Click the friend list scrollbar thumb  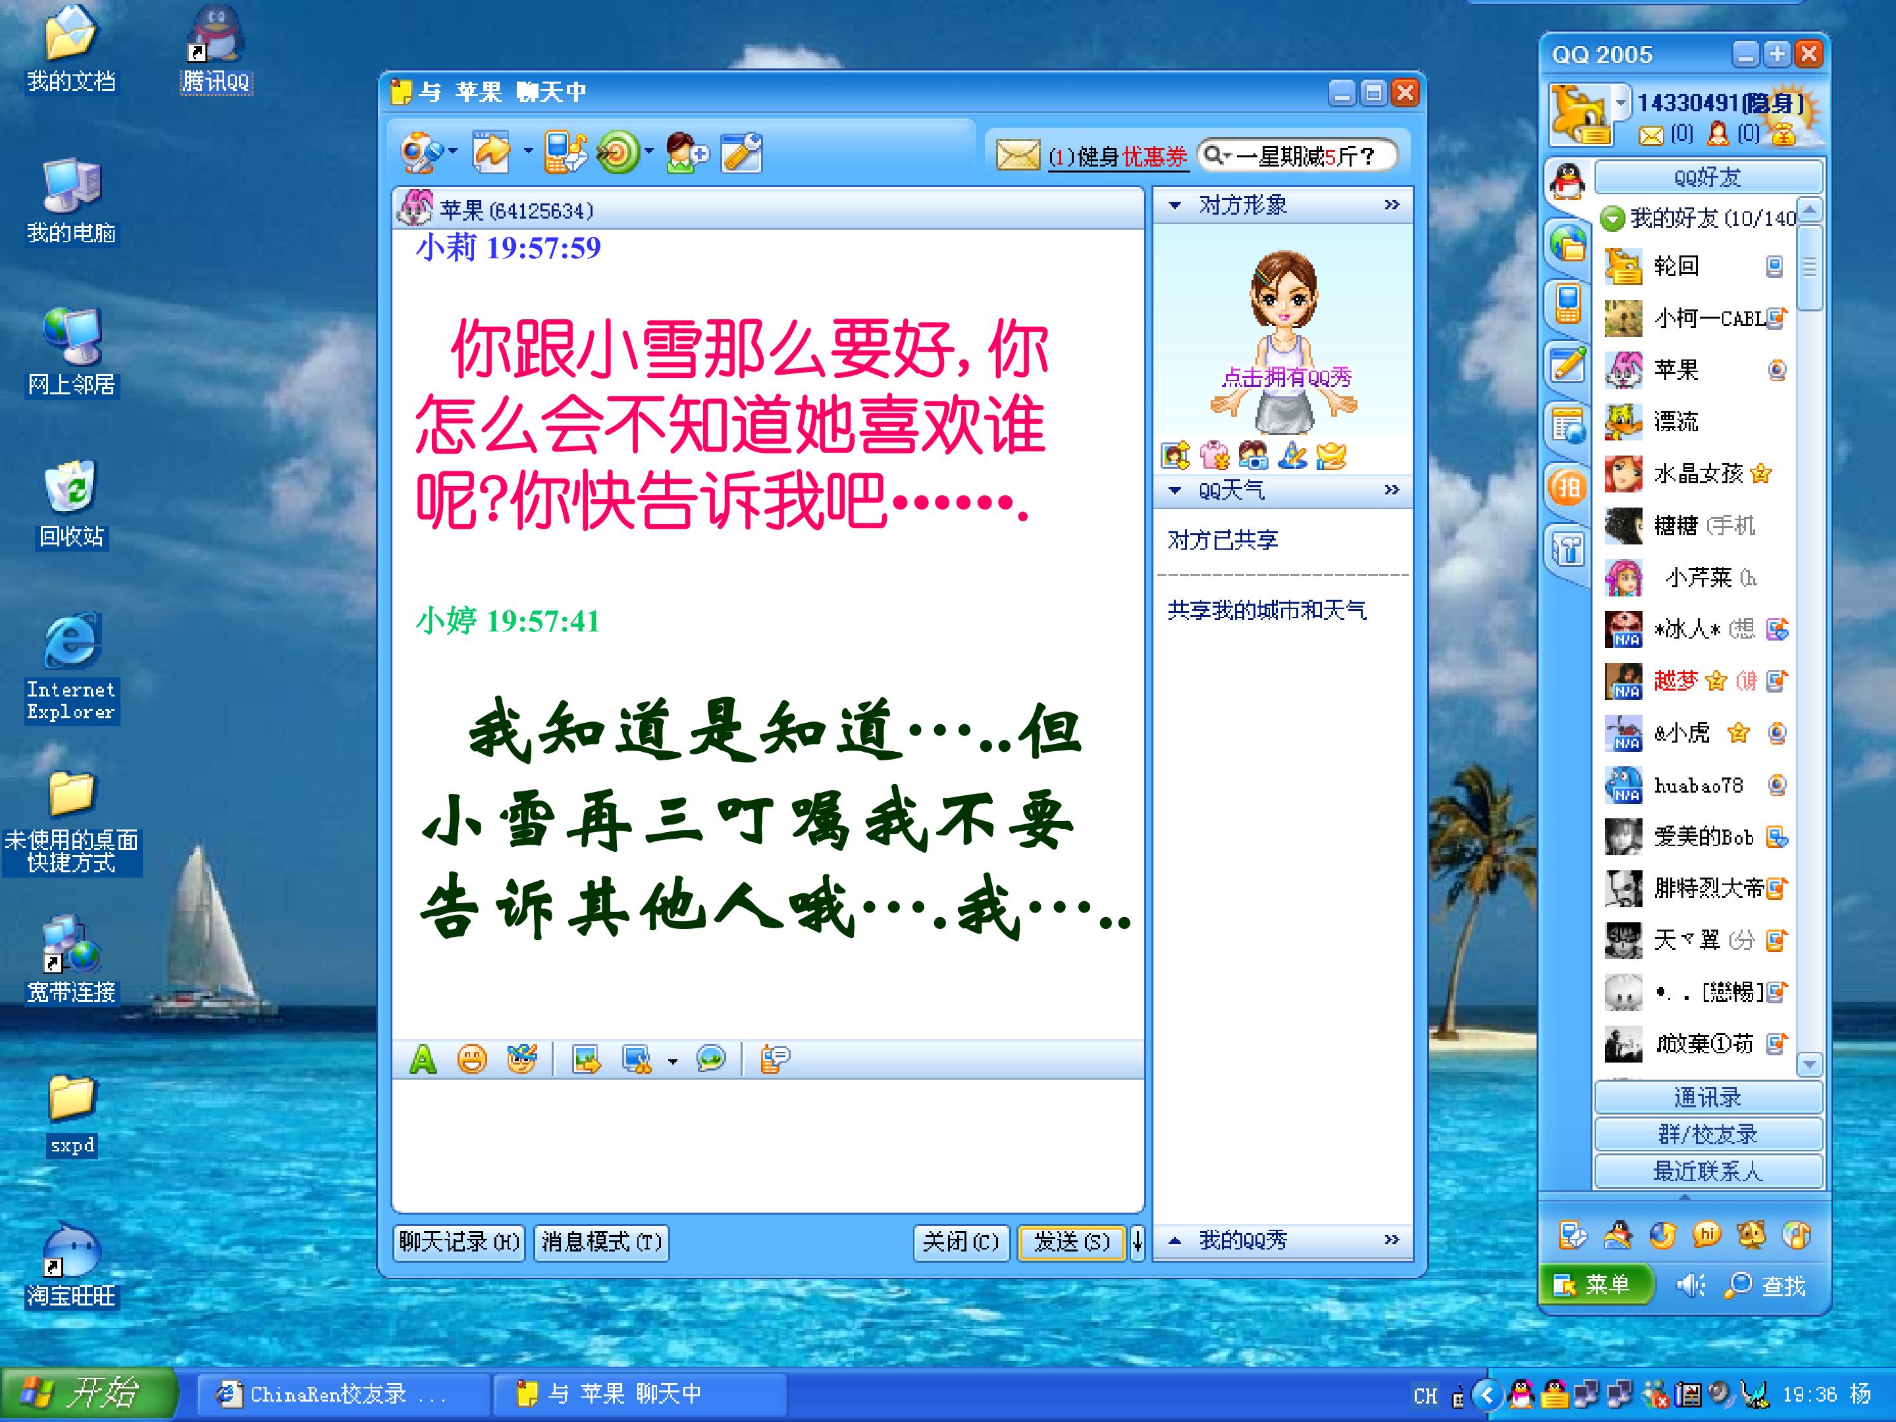click(1809, 267)
